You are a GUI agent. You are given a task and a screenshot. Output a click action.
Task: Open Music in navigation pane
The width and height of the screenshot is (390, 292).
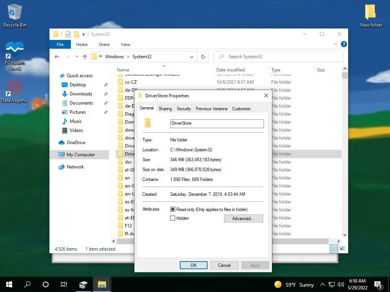click(x=76, y=121)
